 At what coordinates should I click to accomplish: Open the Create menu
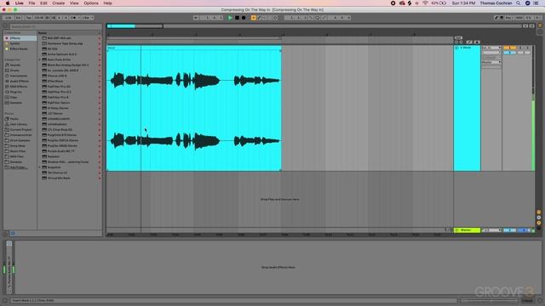tap(59, 3)
